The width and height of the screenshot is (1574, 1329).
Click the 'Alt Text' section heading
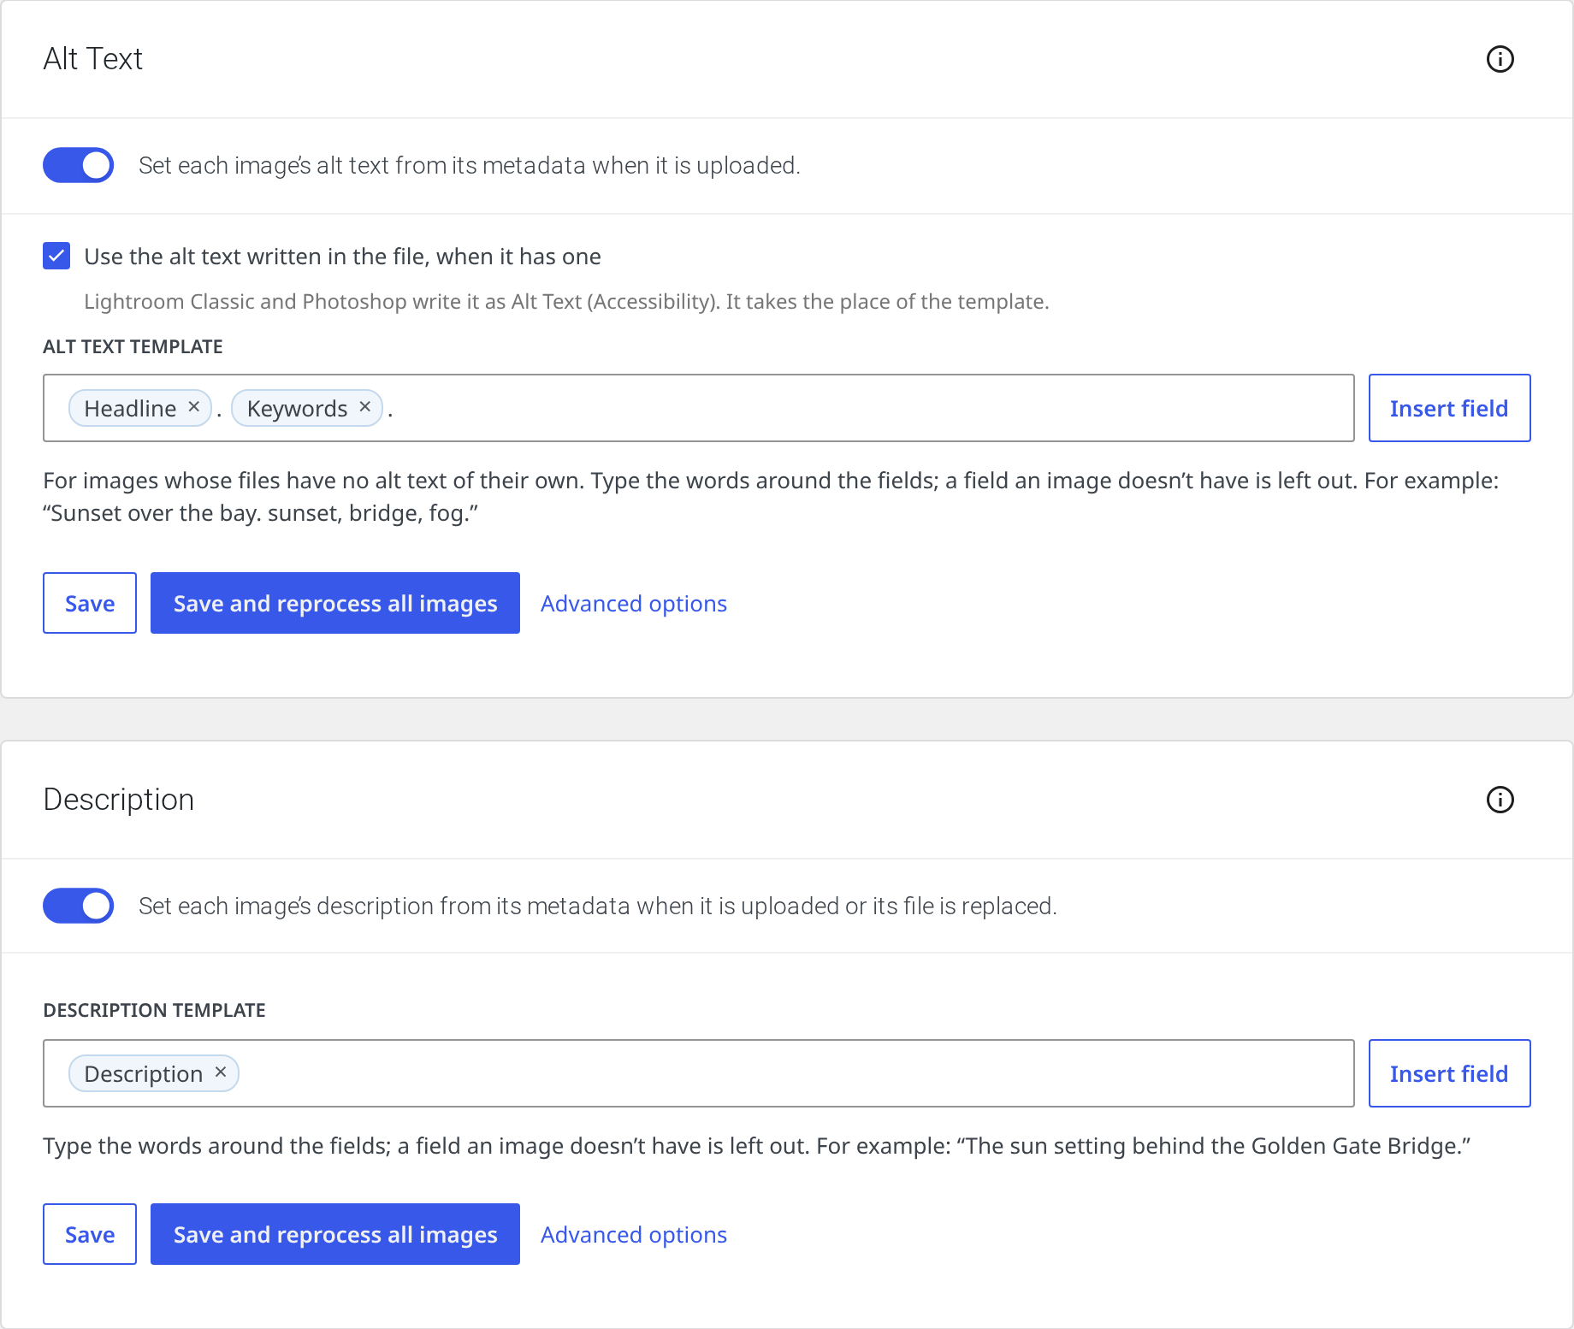pyautogui.click(x=92, y=59)
